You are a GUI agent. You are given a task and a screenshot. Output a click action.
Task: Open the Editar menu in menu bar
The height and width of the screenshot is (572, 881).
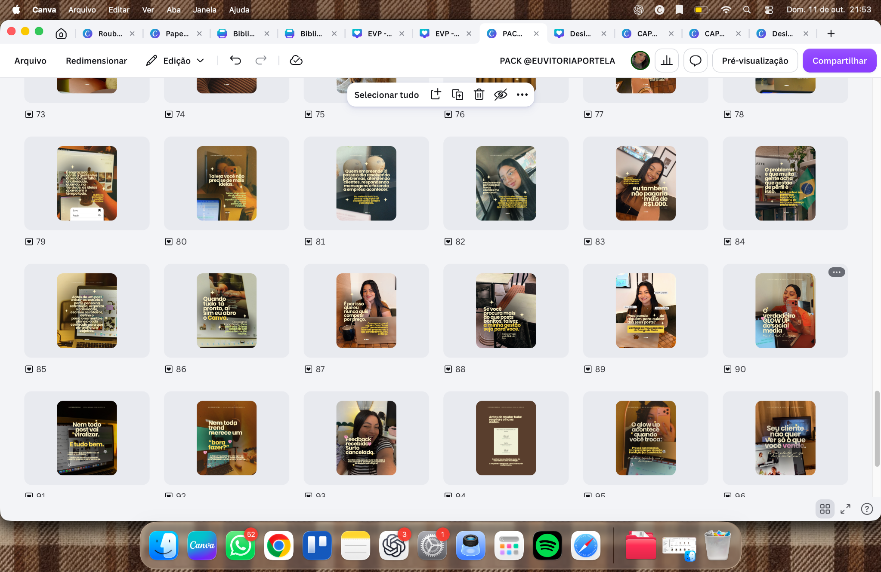(119, 9)
